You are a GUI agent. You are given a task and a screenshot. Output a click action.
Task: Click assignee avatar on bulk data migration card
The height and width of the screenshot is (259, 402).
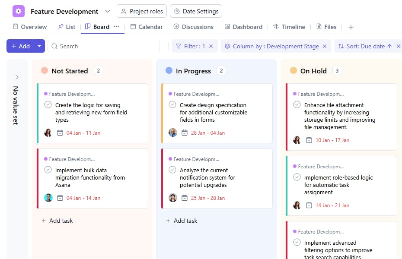[48, 198]
